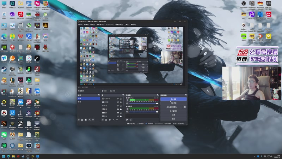Pop out the Scenes dock panel
The height and width of the screenshot is (159, 282).
tap(99, 95)
